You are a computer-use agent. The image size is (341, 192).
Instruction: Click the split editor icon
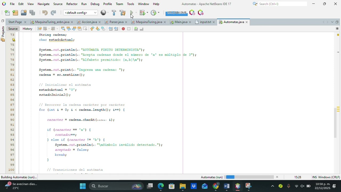[337, 29]
